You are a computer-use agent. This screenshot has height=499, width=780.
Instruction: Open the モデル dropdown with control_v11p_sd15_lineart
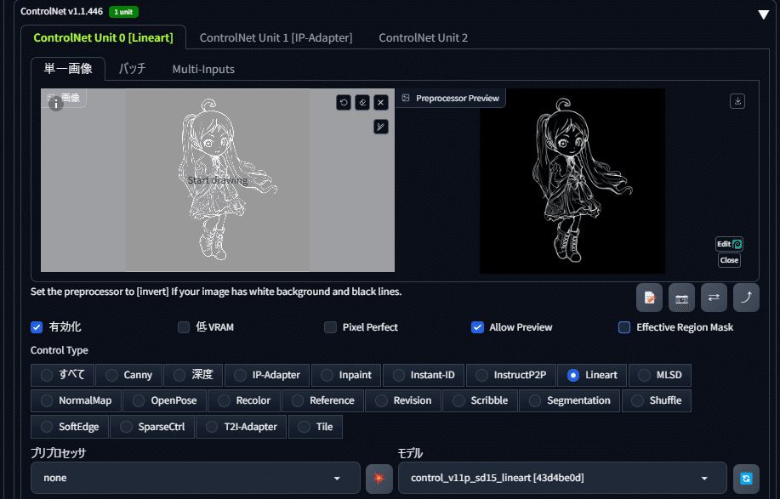coord(562,478)
